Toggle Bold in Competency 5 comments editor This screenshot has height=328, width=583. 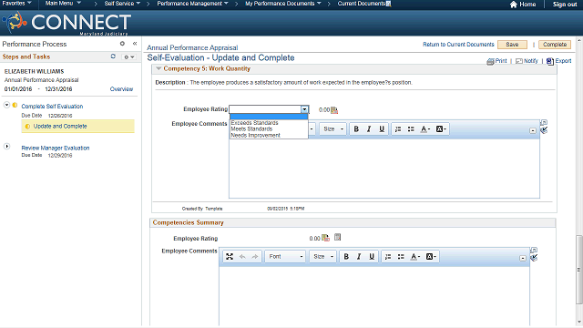(x=356, y=129)
